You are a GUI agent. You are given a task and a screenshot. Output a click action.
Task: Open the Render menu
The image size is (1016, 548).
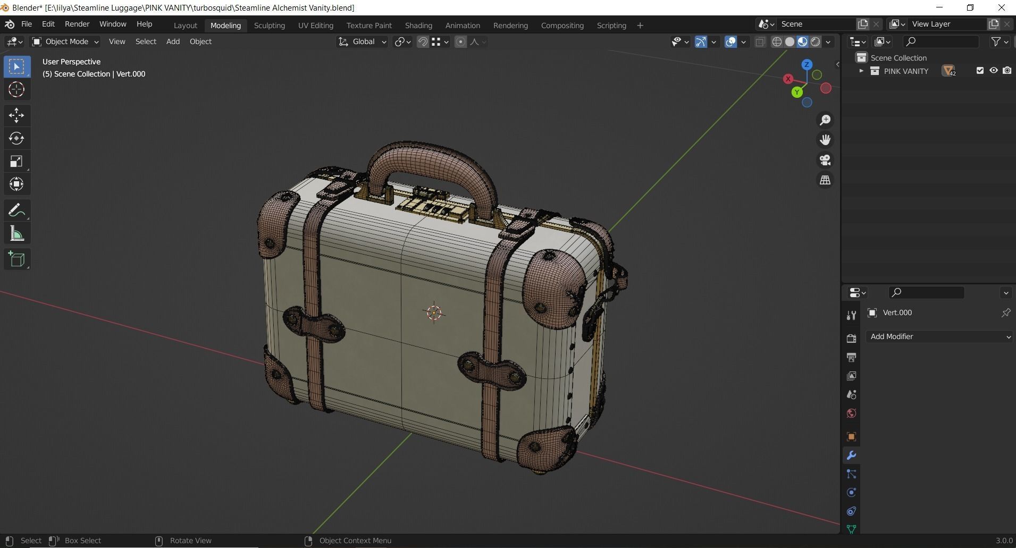coord(77,24)
